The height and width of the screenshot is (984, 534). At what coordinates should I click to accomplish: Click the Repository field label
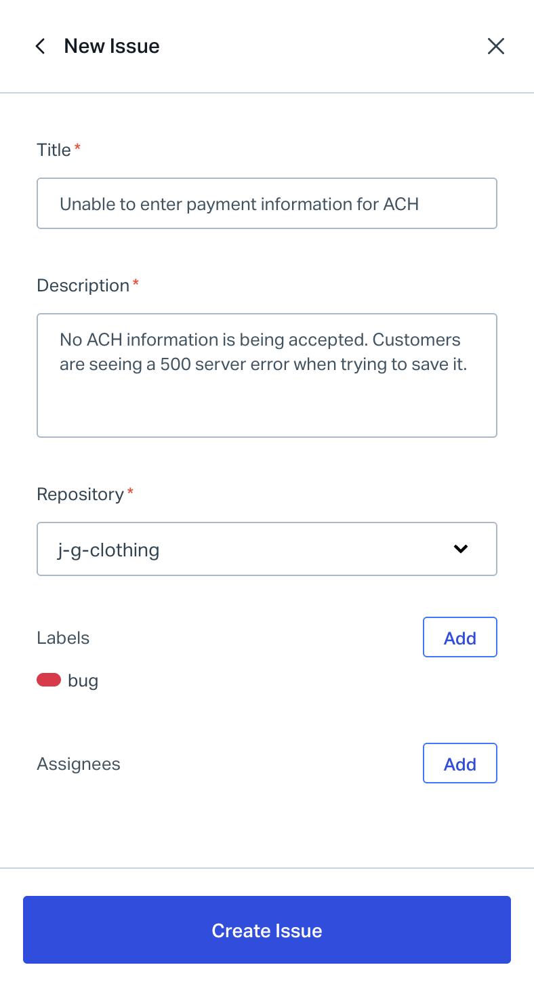[x=80, y=494]
